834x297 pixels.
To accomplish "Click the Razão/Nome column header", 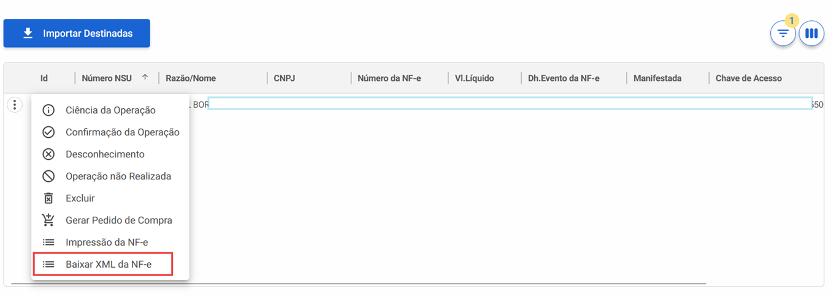I will coord(191,78).
